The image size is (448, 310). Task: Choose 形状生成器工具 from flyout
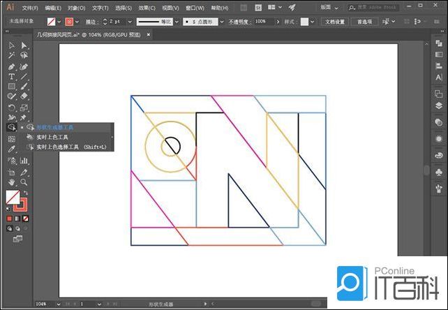54,127
